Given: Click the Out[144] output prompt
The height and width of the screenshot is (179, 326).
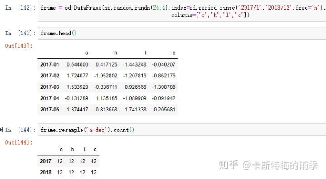Looking at the screenshot, I should click(19, 142).
